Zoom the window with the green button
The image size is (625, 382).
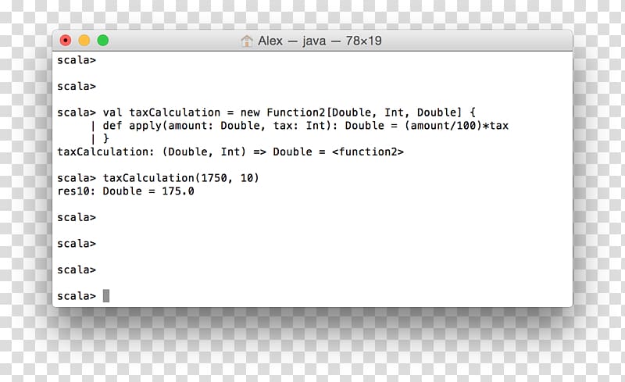pyautogui.click(x=103, y=41)
